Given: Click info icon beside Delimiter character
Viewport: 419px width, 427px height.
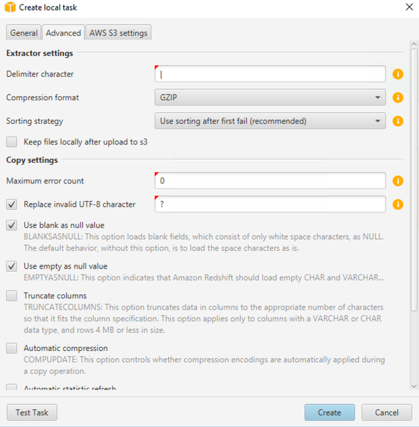Looking at the screenshot, I should coord(398,74).
